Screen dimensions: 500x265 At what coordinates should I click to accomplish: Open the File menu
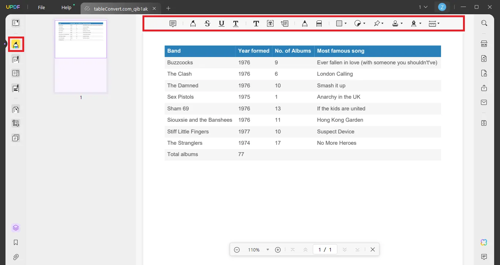tap(41, 7)
